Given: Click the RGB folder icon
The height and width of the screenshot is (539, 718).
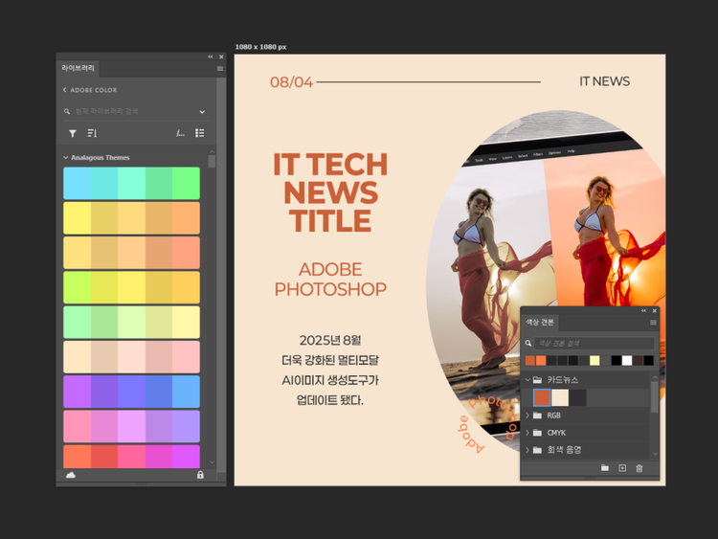Looking at the screenshot, I should click(x=538, y=415).
